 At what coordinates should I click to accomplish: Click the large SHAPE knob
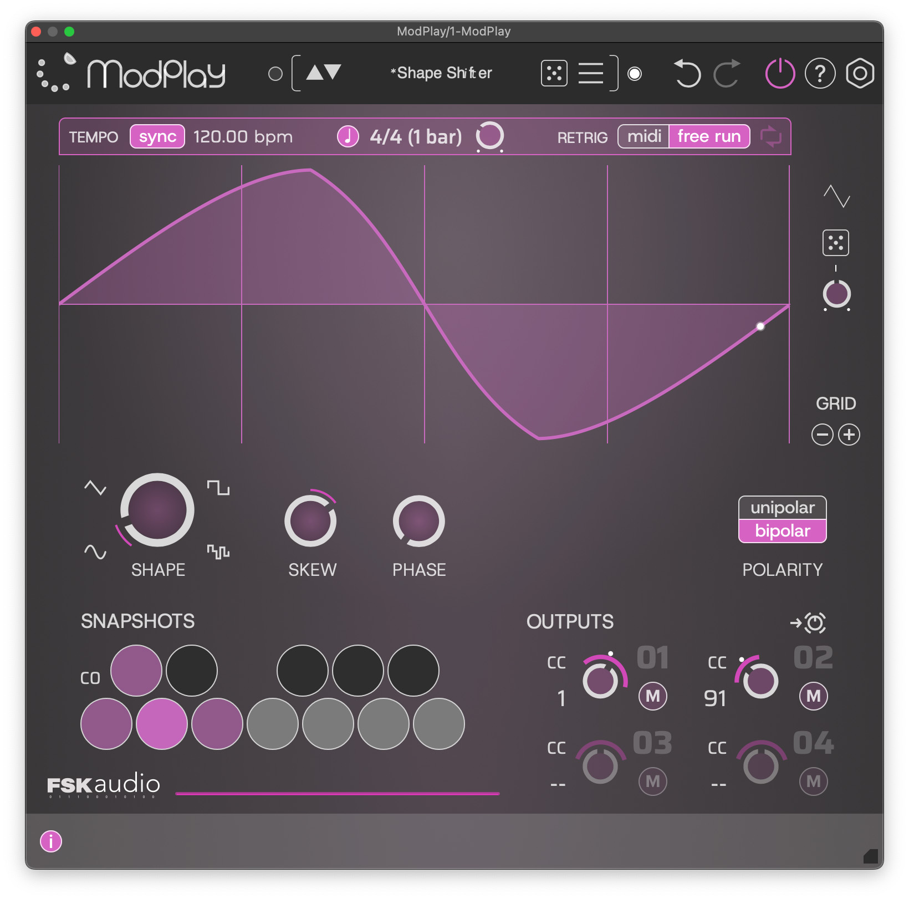[157, 510]
